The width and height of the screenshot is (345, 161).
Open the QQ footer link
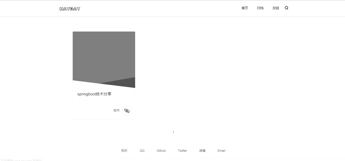tap(142, 151)
